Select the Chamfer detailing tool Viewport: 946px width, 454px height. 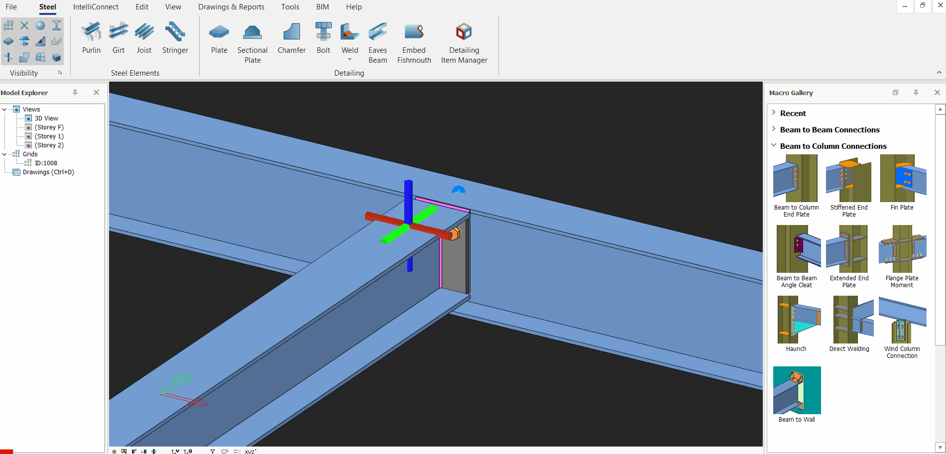pyautogui.click(x=291, y=37)
